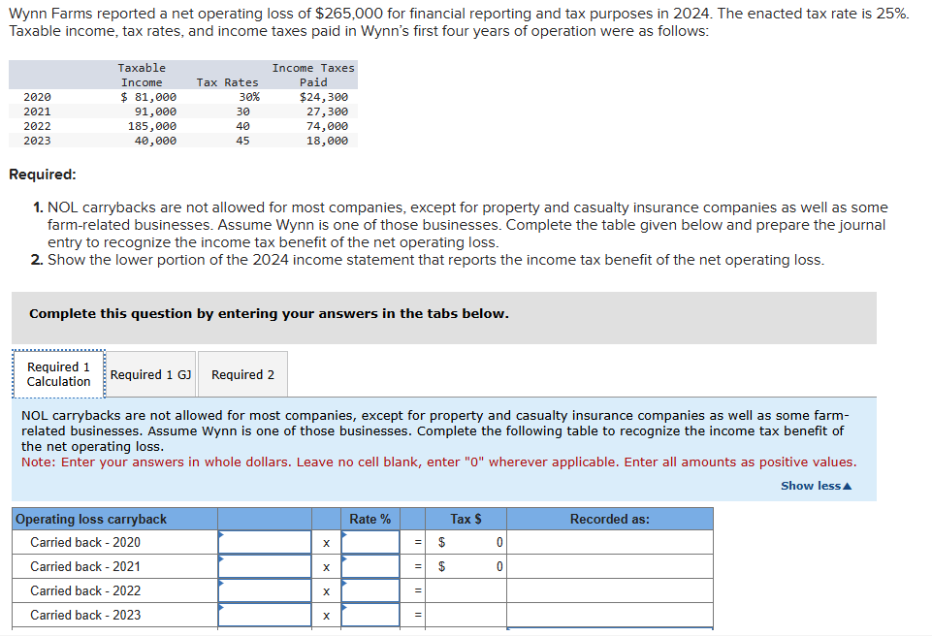Open the Recorded as dropdown for 2021

point(609,567)
